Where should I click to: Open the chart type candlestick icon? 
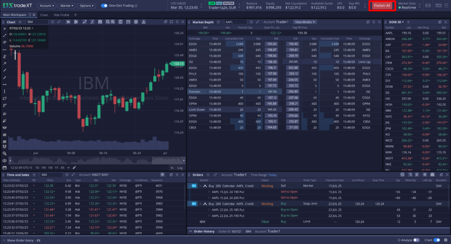pos(76,22)
